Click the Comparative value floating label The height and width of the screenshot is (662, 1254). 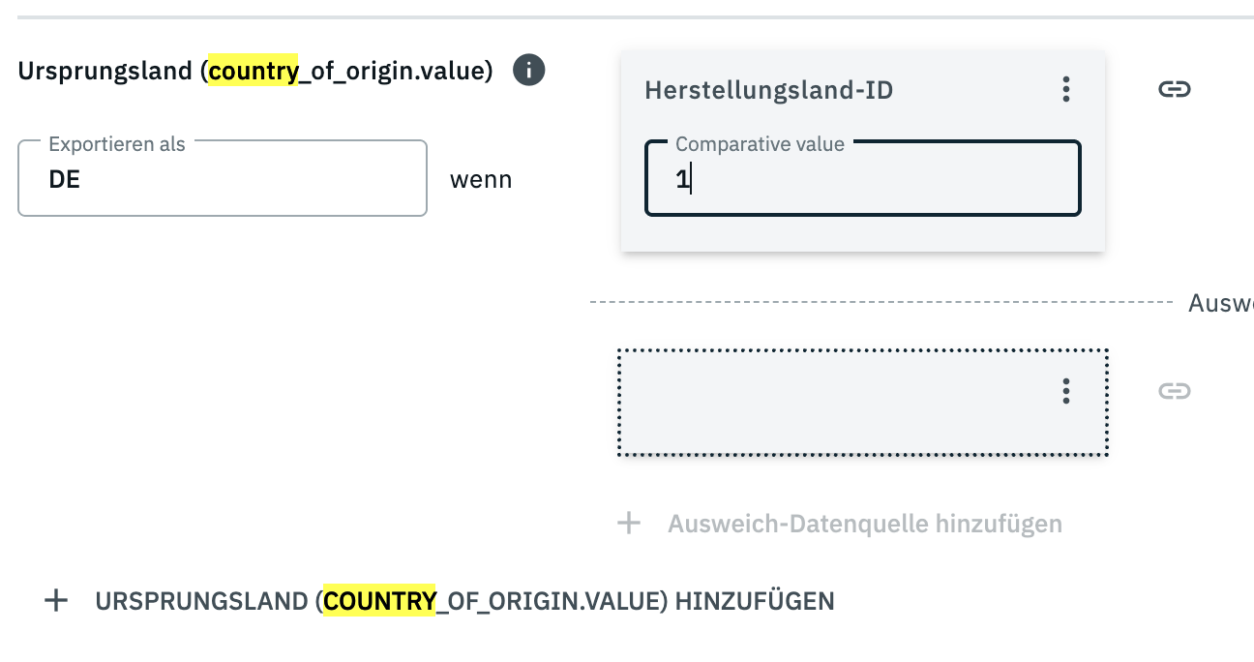point(760,144)
